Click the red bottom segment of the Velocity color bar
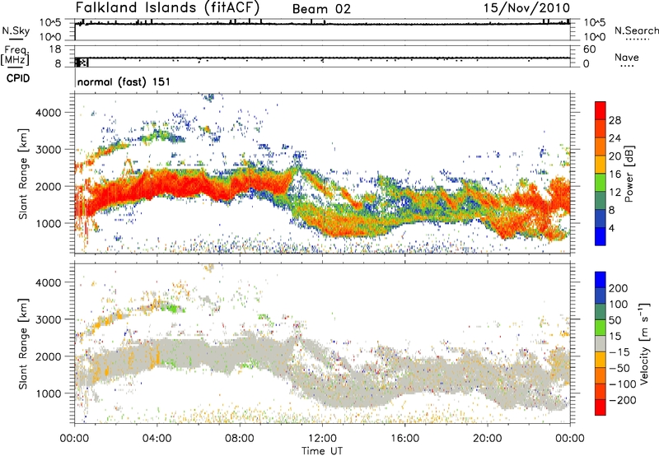 coord(601,407)
